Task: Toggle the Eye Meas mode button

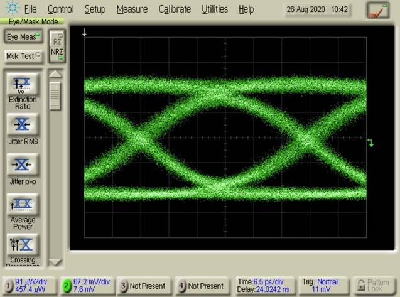Action: pos(22,37)
